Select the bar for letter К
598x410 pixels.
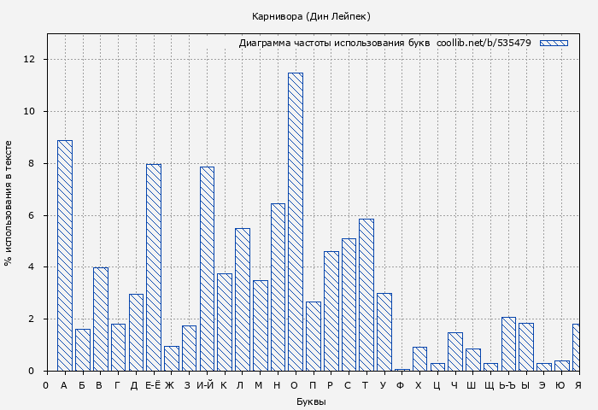pyautogui.click(x=225, y=322)
